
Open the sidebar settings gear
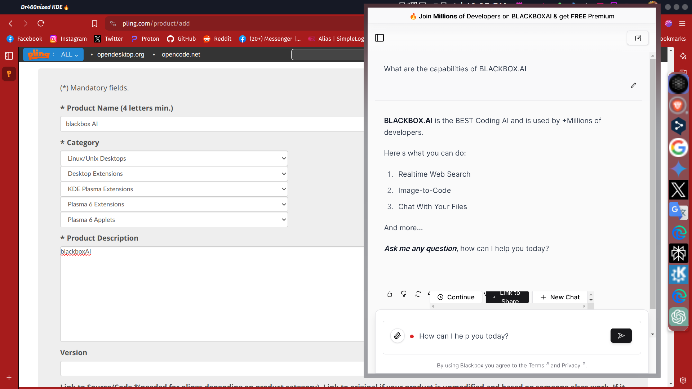683,380
